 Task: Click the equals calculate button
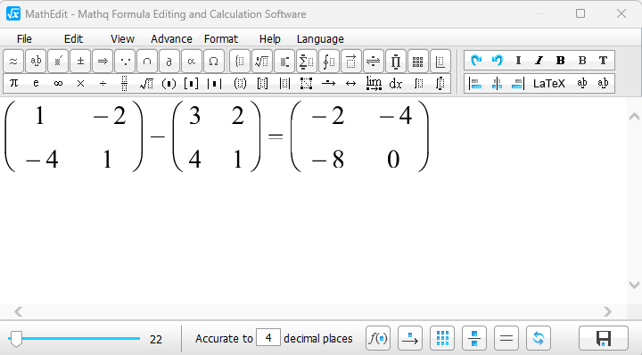[x=506, y=339]
